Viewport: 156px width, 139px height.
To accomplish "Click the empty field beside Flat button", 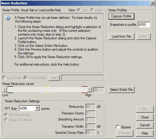I will 82,78.
